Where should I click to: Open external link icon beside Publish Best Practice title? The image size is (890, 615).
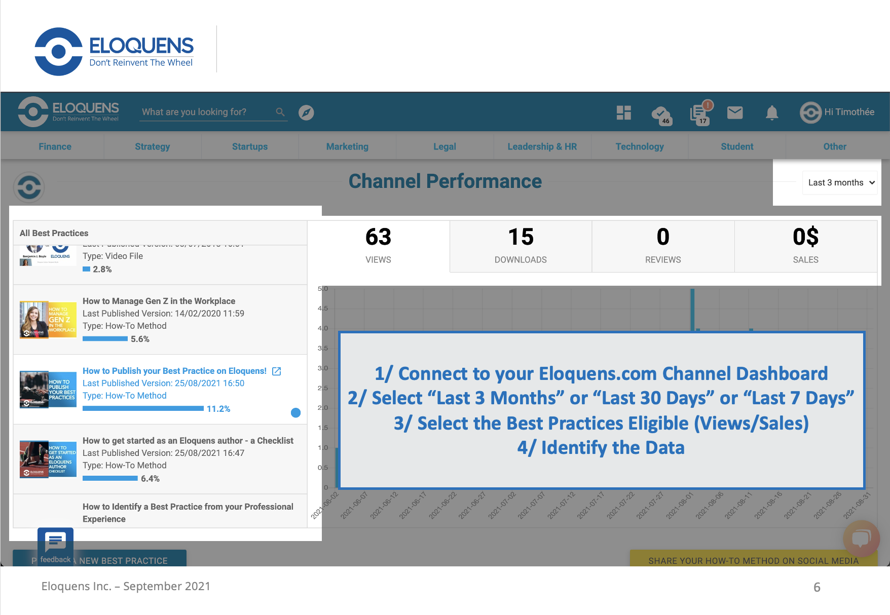click(x=276, y=371)
